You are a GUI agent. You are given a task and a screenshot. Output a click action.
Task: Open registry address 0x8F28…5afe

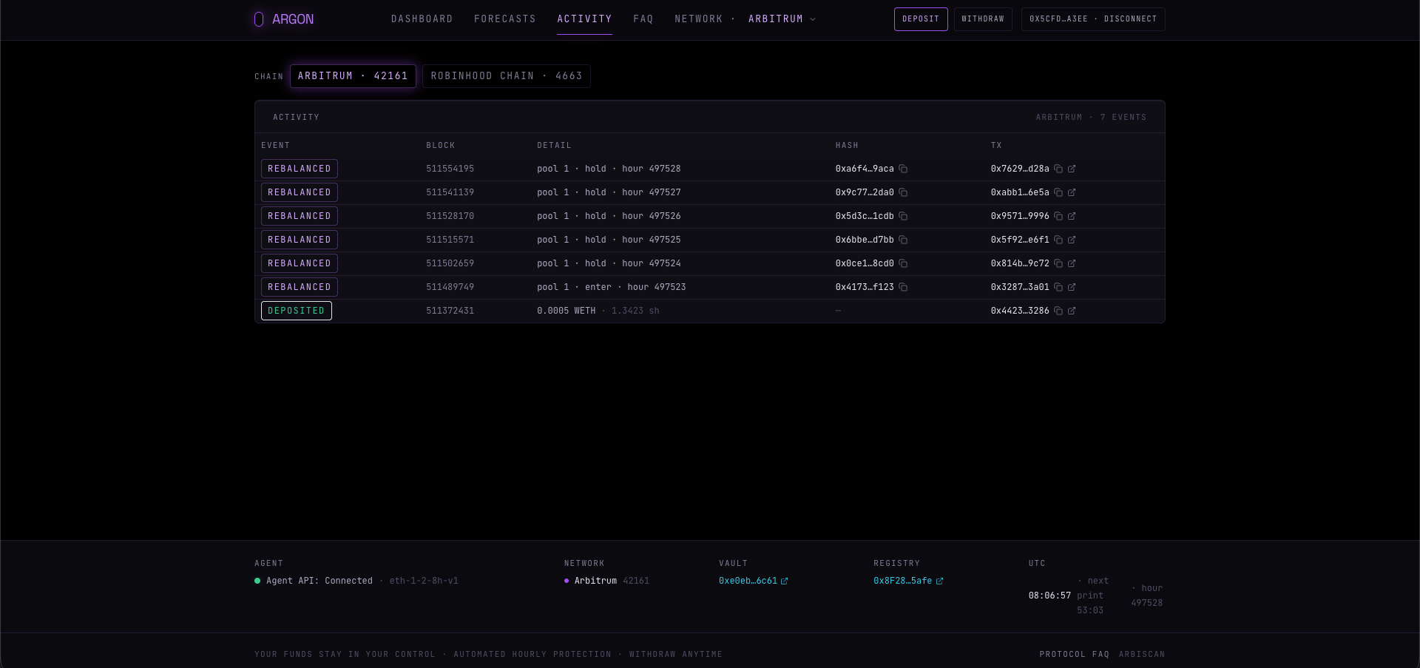[x=908, y=581]
